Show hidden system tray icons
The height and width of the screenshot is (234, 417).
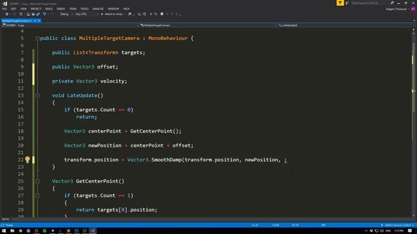pos(366,231)
